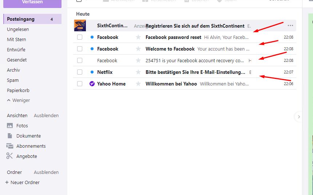Click the 22:06 timestamp of Yahoo email

[289, 84]
